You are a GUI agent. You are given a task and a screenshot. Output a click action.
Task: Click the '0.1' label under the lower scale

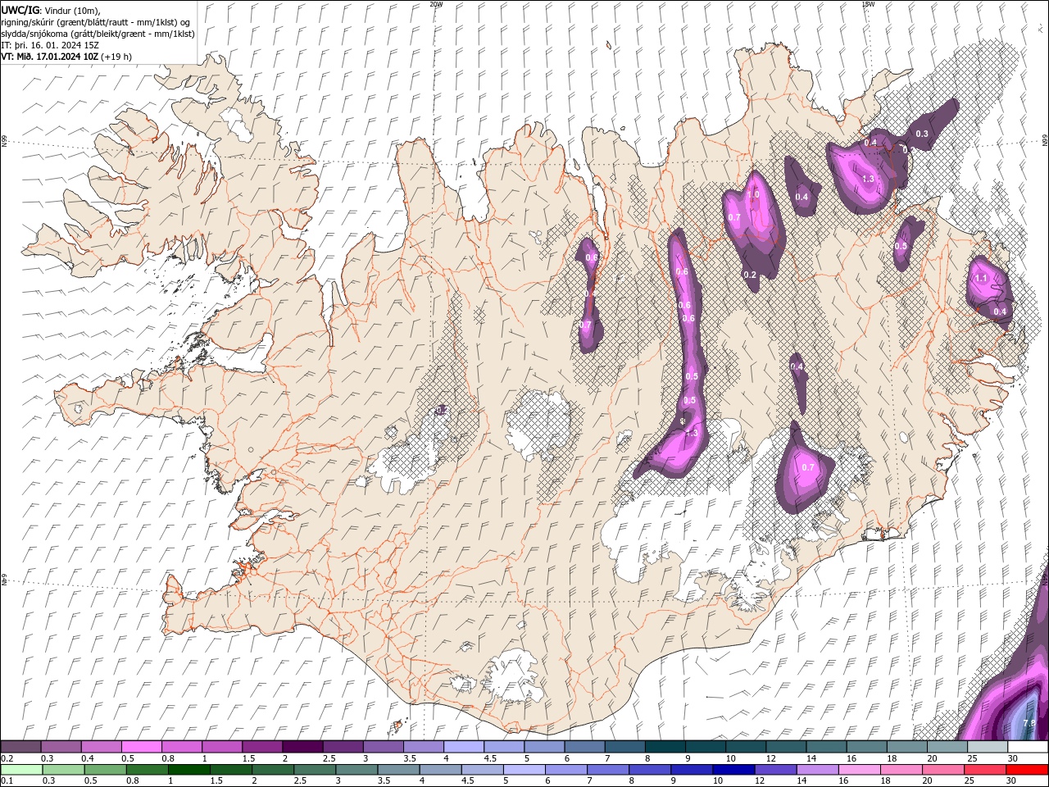[7, 781]
